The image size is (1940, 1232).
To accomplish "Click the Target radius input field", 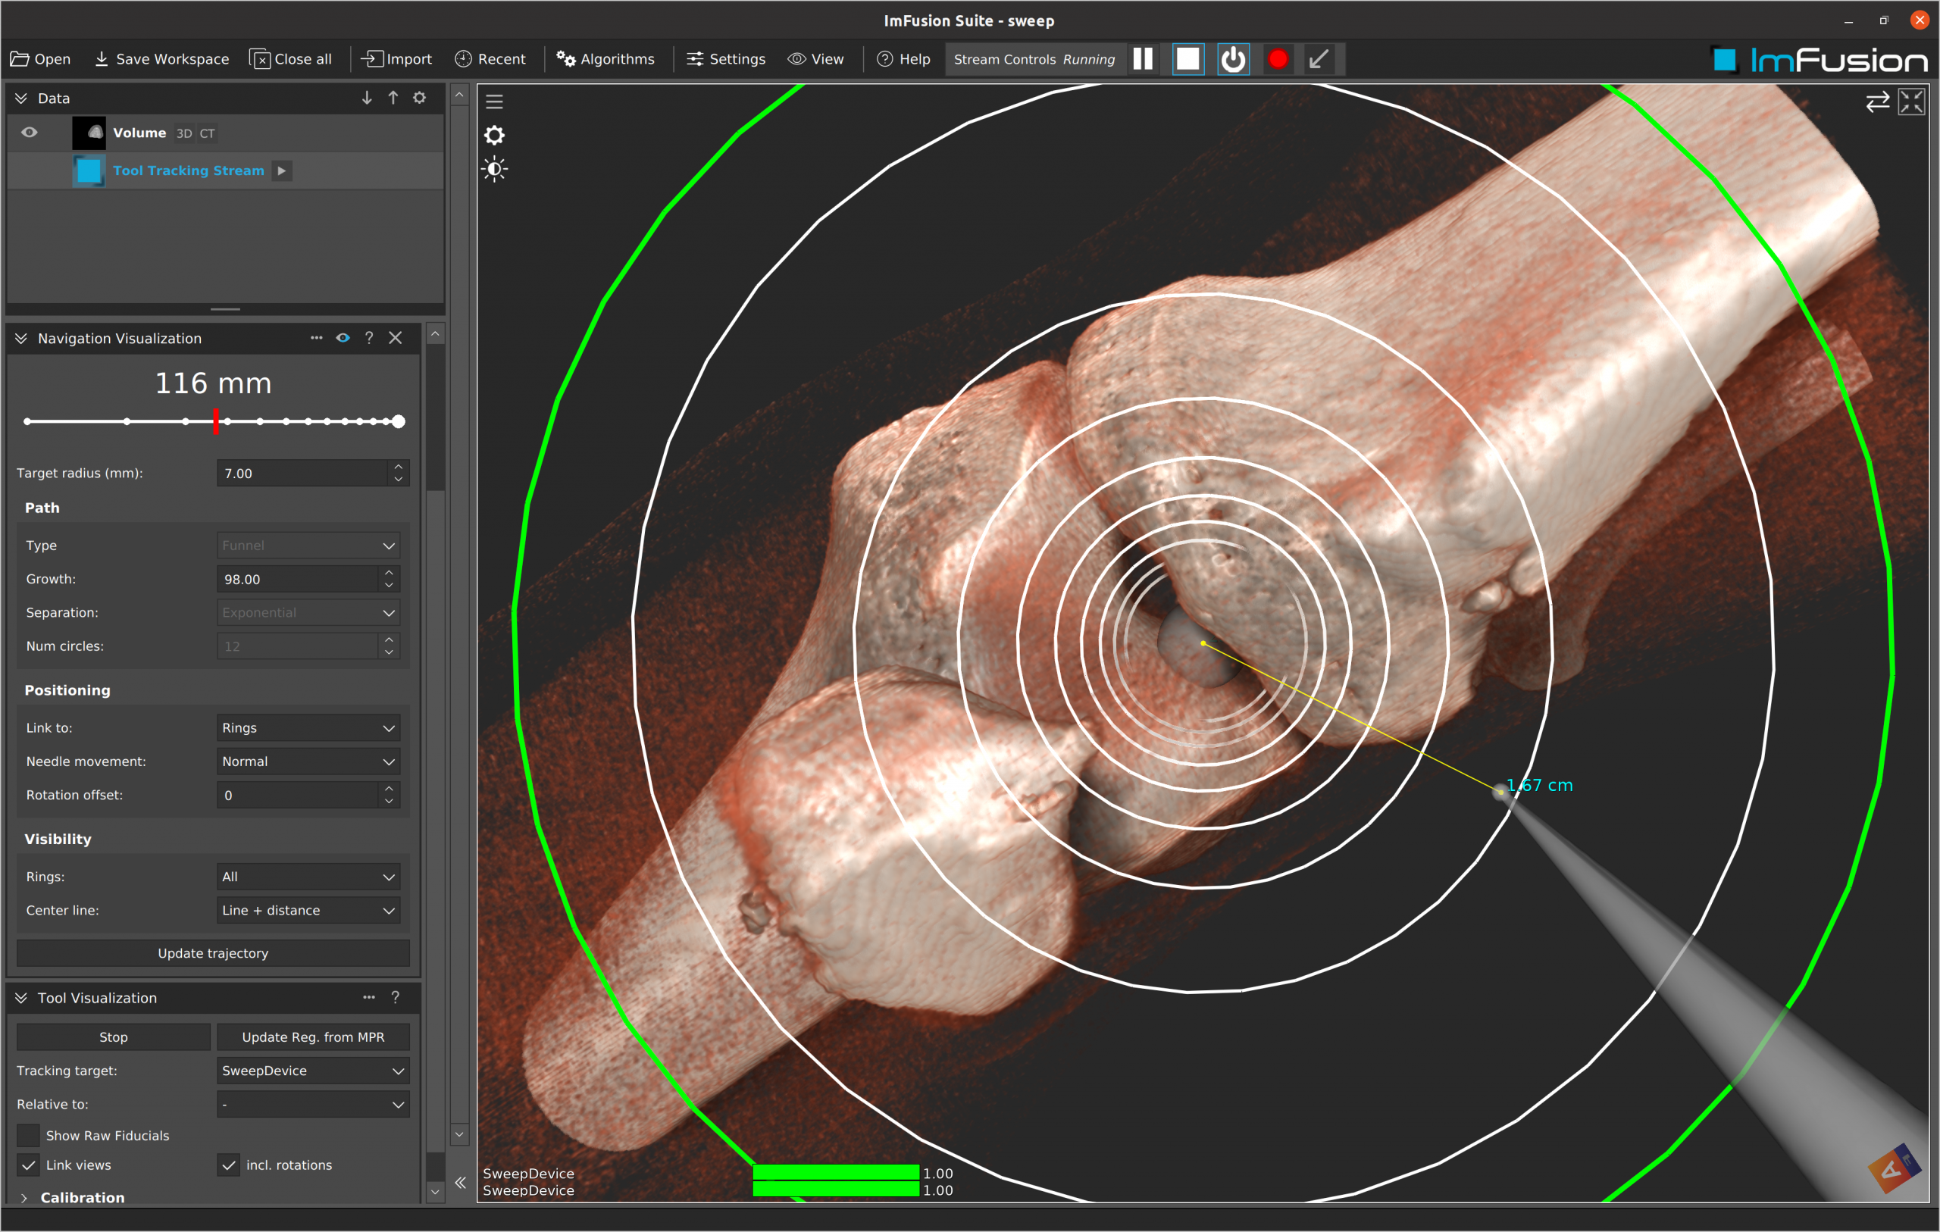I will [302, 473].
